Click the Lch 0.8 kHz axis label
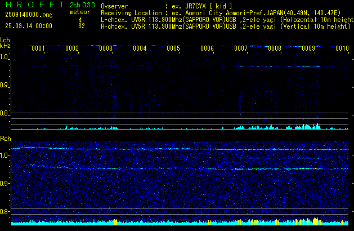The image size is (354, 231). click(x=4, y=113)
